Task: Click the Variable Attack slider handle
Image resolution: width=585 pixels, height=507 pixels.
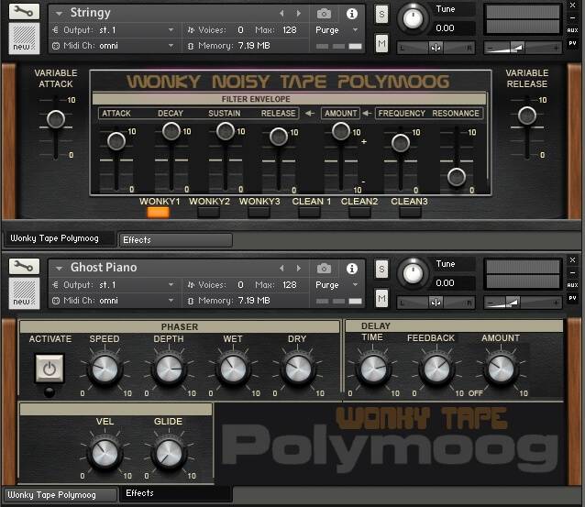Action: coord(56,119)
